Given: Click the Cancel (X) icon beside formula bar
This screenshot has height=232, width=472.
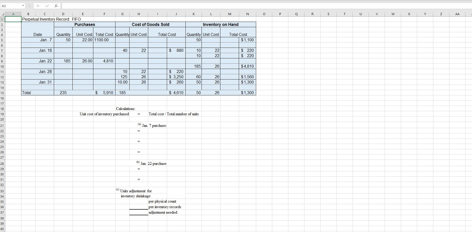Looking at the screenshot, I should click(x=38, y=6).
